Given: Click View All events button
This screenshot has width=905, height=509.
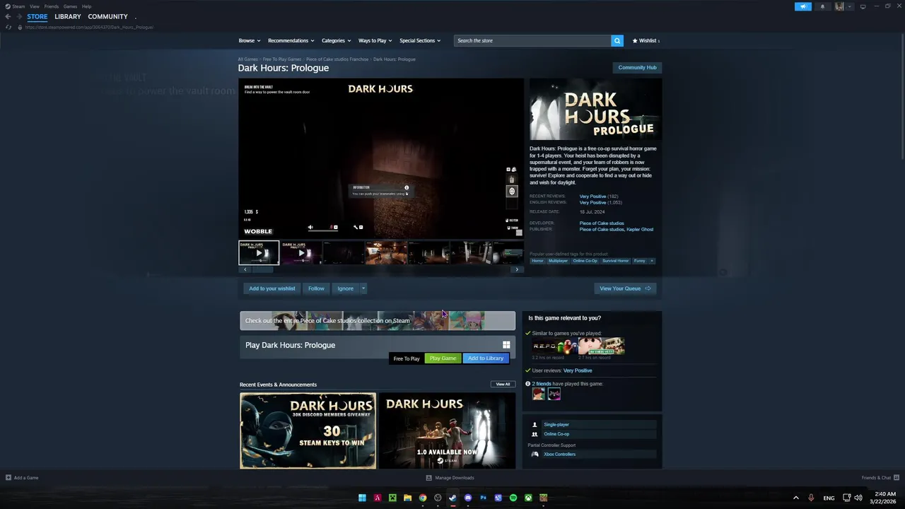Looking at the screenshot, I should [x=503, y=385].
